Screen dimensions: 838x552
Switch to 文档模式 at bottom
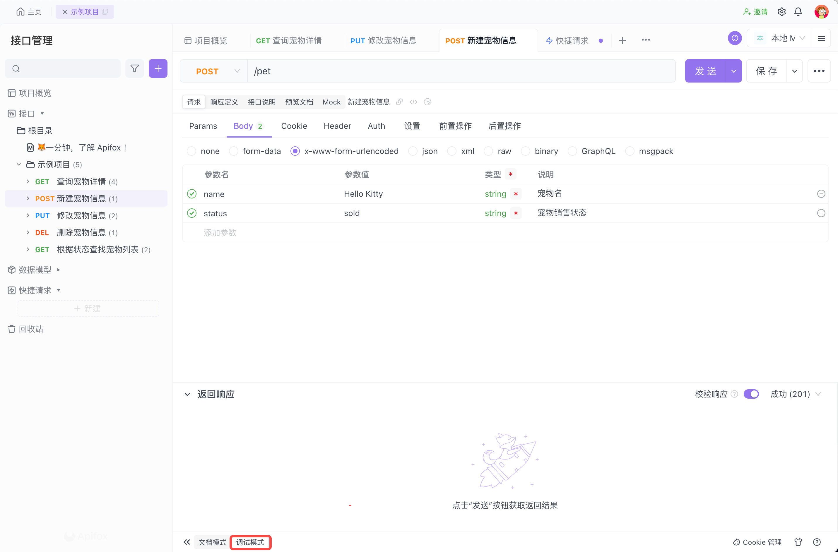click(212, 542)
